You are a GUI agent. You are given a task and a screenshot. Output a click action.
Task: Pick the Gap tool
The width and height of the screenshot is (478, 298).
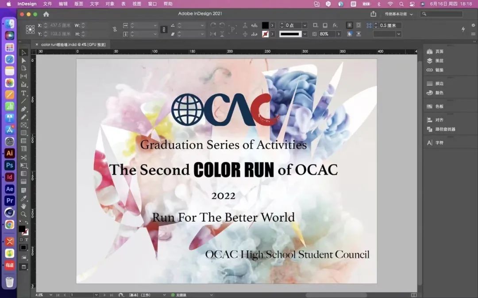[23, 76]
